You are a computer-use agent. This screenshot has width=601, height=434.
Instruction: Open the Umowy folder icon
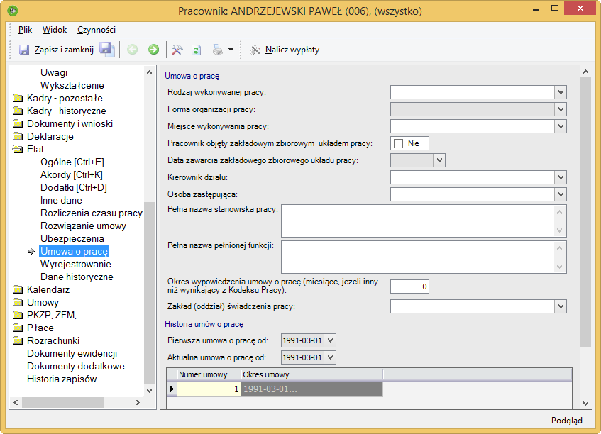coord(18,303)
